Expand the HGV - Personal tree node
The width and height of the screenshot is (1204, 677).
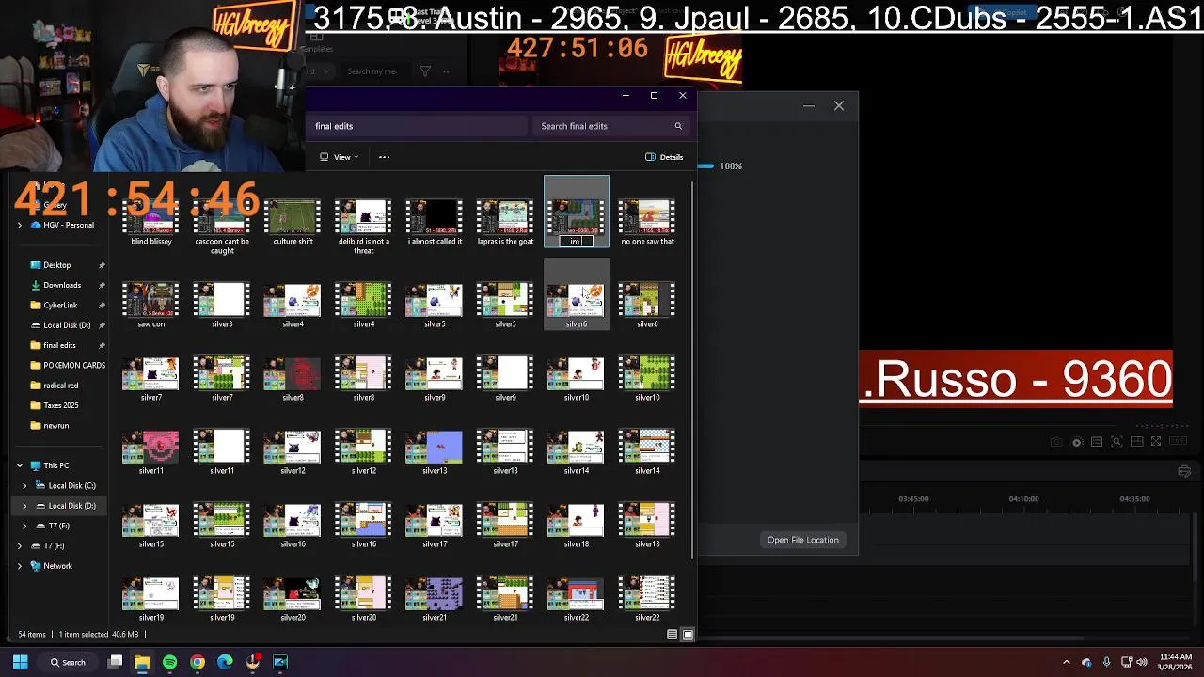point(20,225)
